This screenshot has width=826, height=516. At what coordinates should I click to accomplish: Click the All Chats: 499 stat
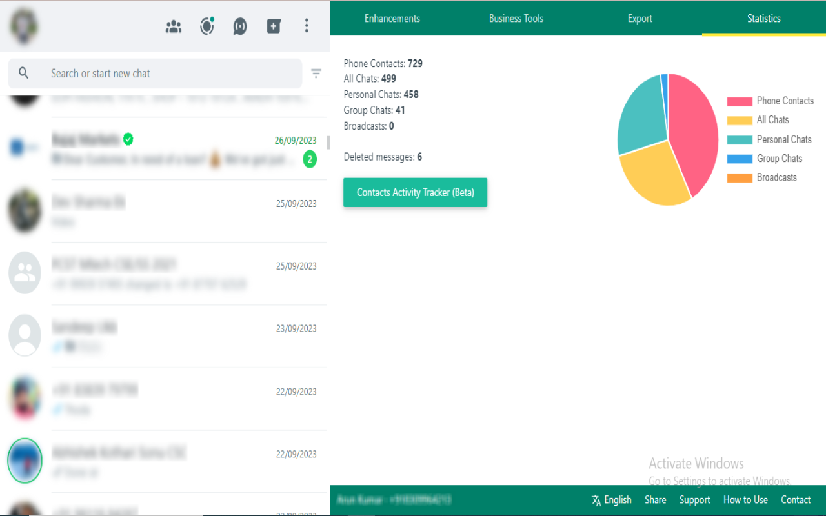[x=370, y=79]
